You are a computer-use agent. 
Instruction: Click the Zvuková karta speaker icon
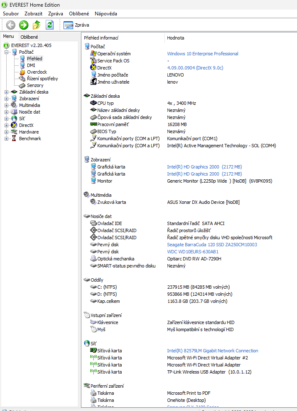point(93,202)
